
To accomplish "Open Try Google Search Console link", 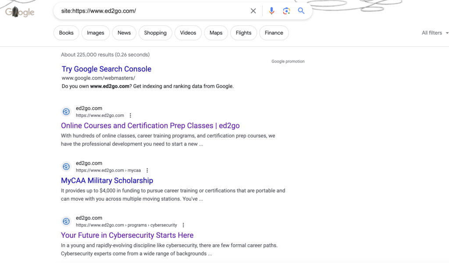I will (x=107, y=69).
